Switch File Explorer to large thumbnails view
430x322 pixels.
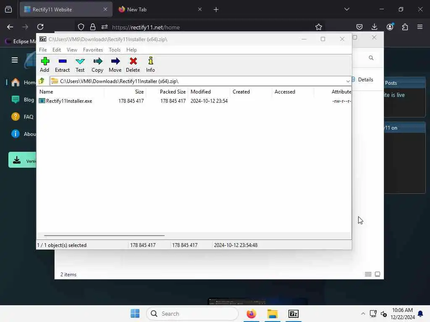(x=378, y=274)
